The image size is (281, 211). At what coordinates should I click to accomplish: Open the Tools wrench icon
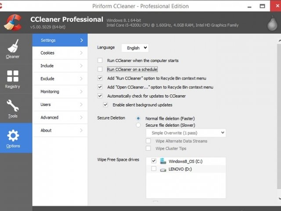tap(13, 106)
